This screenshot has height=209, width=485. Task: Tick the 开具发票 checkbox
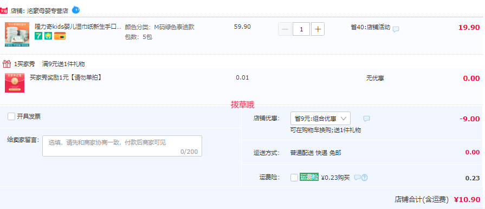tap(11, 116)
